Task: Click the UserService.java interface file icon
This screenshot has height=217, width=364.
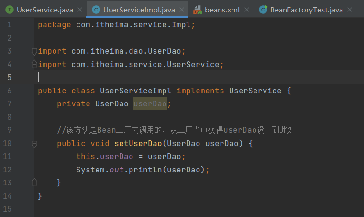Action: pos(10,10)
